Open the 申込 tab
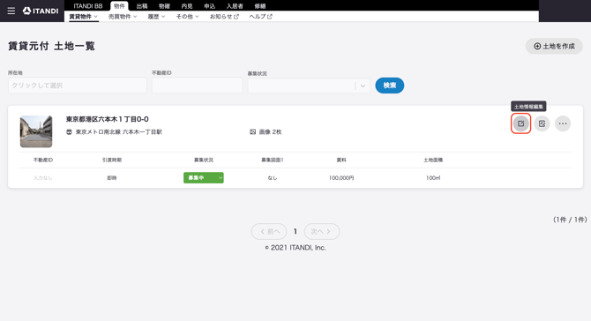 210,6
